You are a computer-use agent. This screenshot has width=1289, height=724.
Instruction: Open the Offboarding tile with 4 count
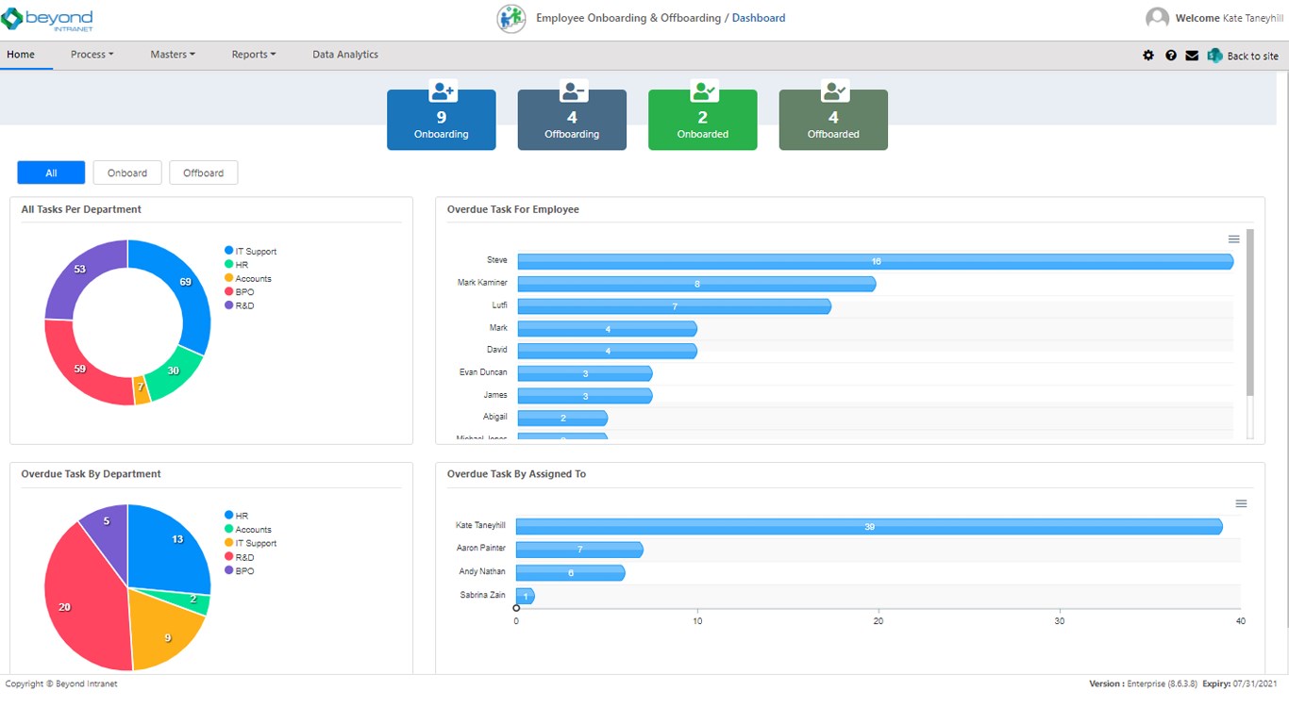(572, 120)
